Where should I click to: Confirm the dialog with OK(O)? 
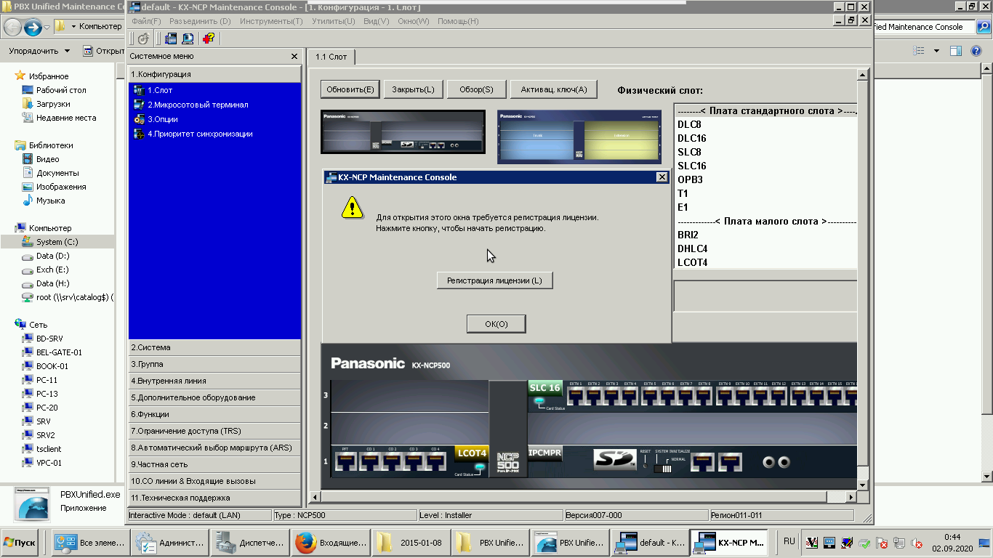(x=496, y=324)
